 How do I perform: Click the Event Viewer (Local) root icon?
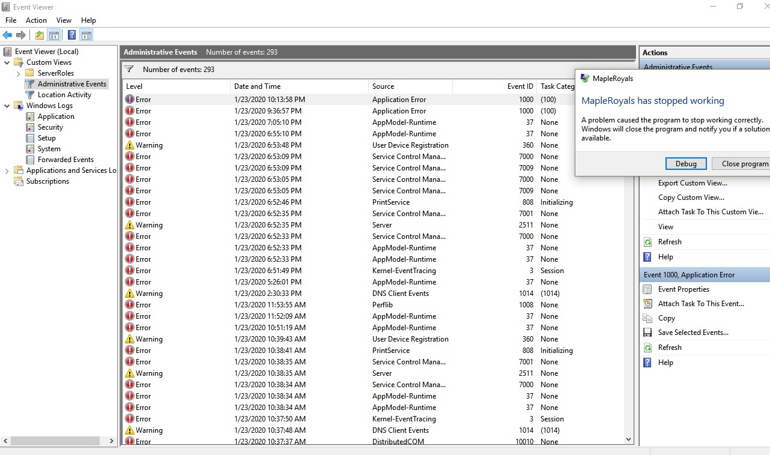[x=8, y=52]
